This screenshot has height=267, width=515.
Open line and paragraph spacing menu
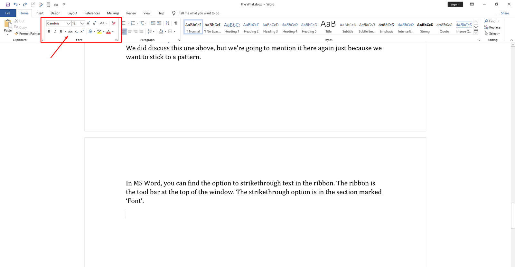click(151, 32)
